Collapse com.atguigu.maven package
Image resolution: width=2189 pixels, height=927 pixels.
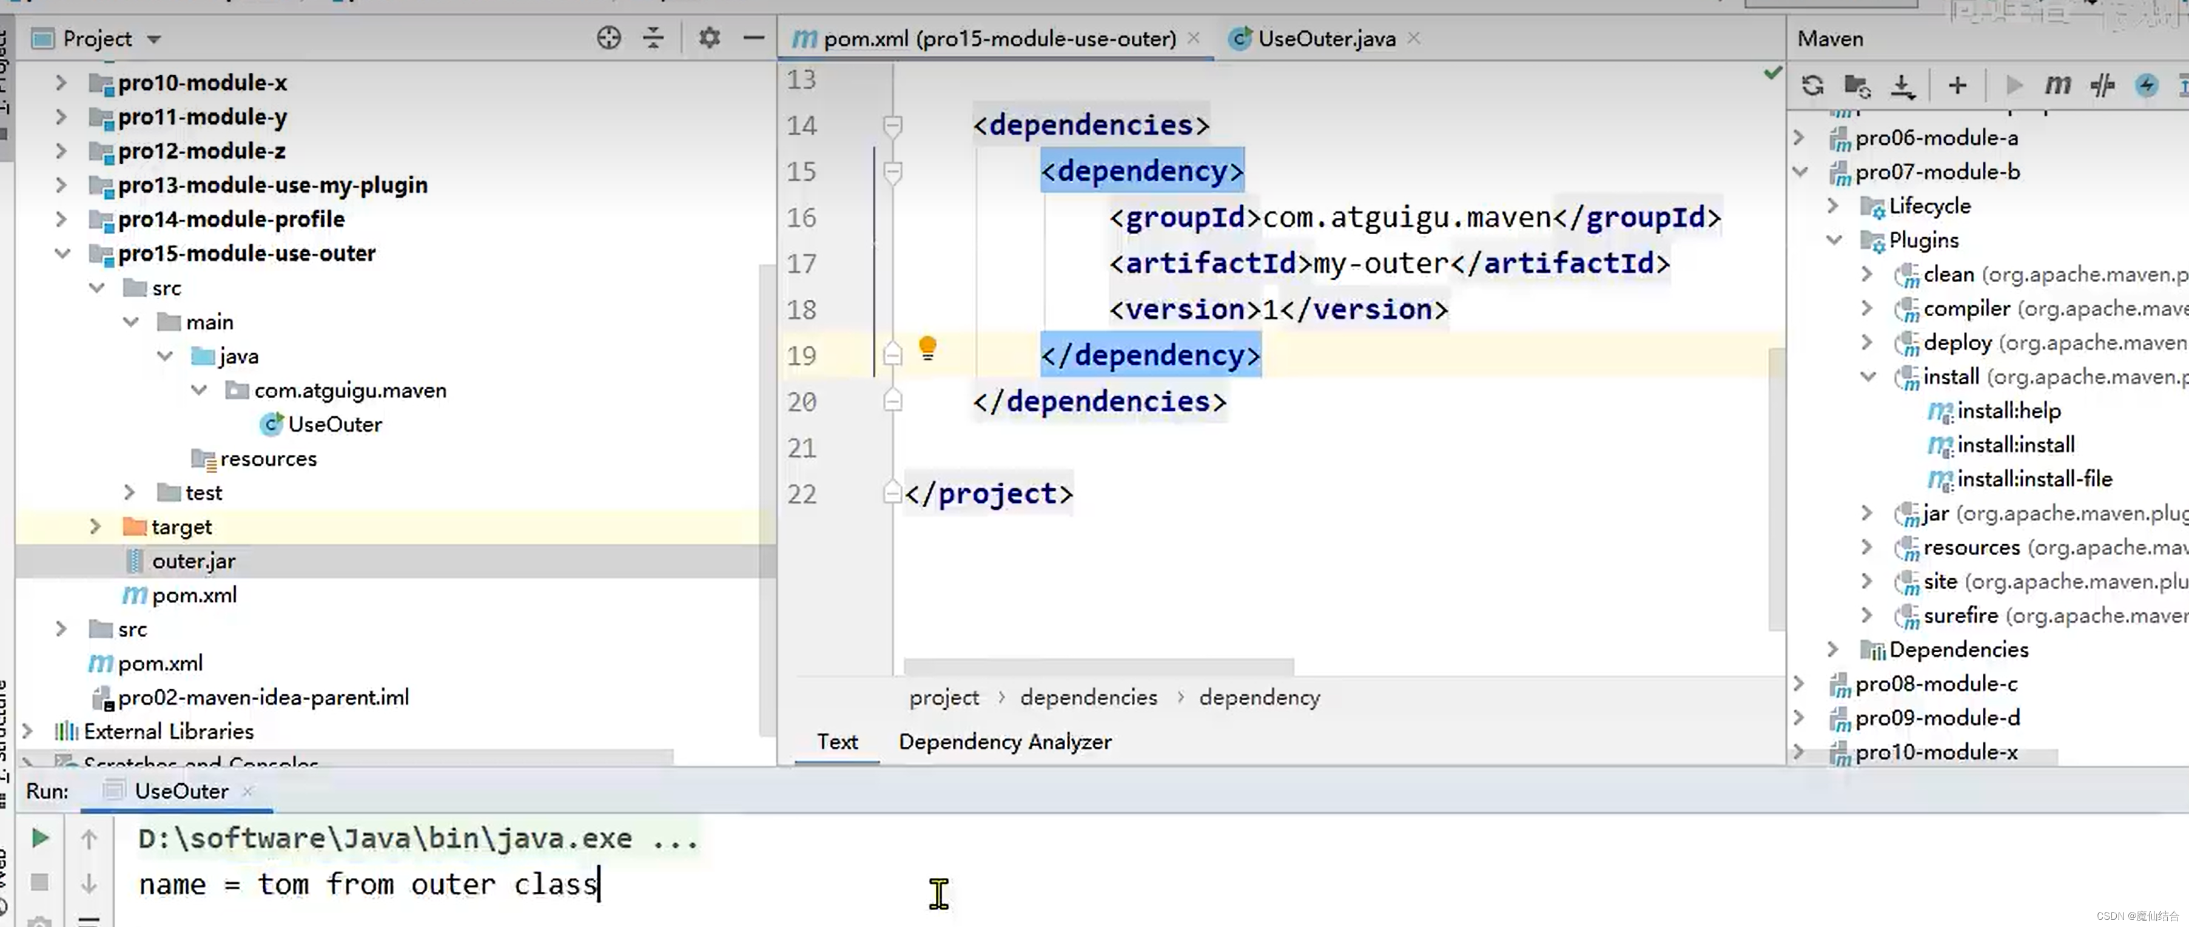pos(199,390)
